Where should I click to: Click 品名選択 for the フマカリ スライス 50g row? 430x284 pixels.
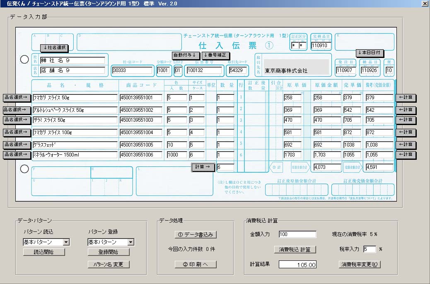tap(17, 98)
